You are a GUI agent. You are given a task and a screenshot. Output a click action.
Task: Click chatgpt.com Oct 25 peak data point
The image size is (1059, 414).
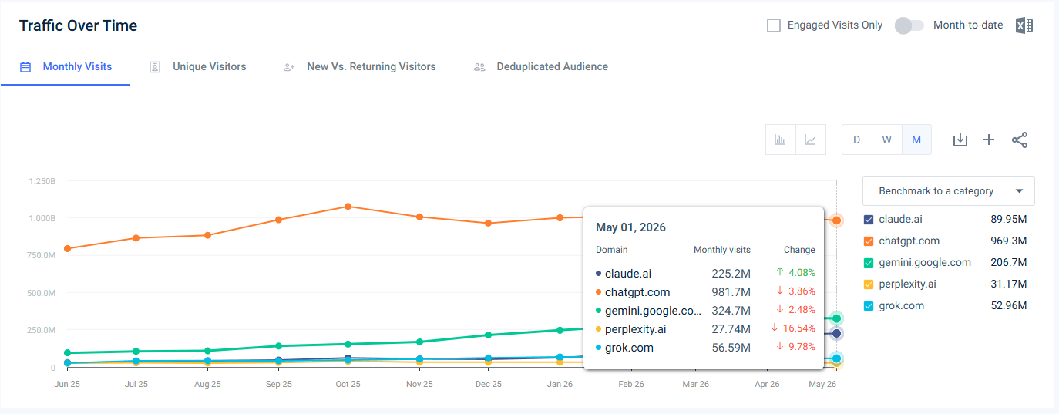pos(348,207)
